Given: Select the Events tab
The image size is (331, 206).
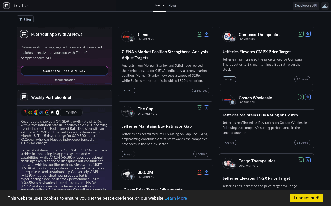Looking at the screenshot, I should point(159,5).
